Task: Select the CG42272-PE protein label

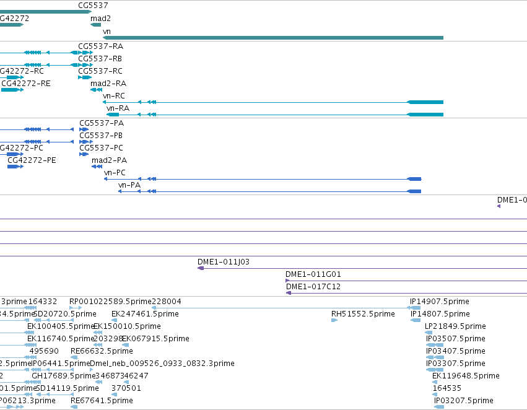Action: 32,160
